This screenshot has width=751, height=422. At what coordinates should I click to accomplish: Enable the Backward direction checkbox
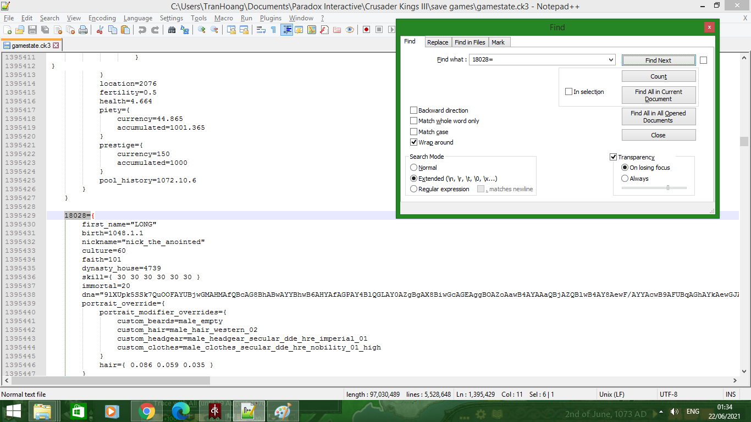click(414, 110)
